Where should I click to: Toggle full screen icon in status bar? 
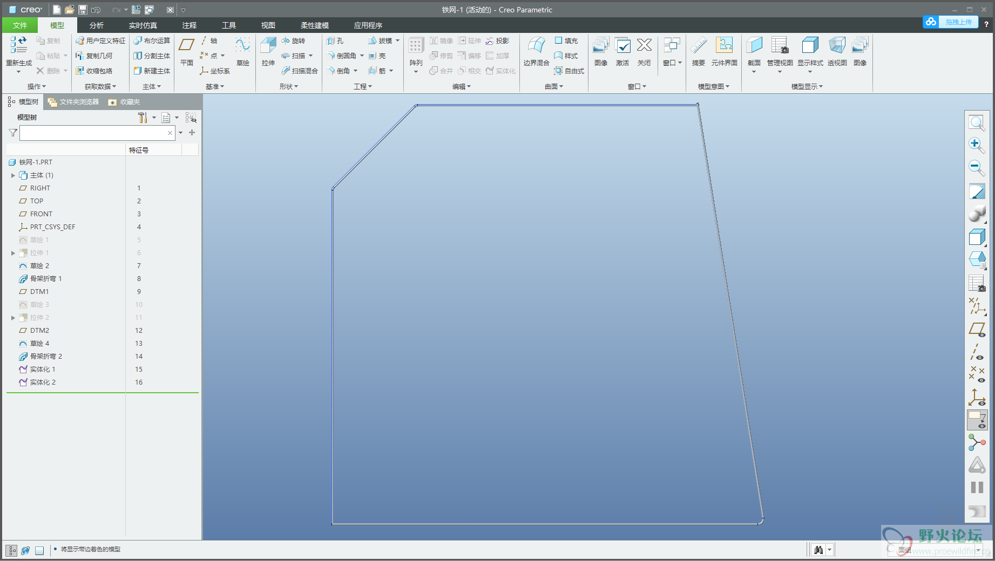(39, 550)
